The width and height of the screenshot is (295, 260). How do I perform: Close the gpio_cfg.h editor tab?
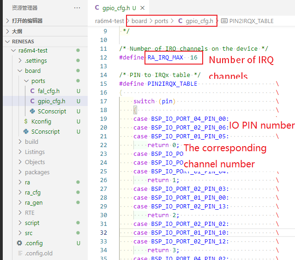point(142,8)
